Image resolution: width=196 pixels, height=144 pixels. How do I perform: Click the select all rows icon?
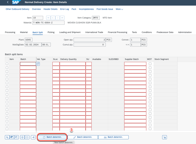point(12,137)
